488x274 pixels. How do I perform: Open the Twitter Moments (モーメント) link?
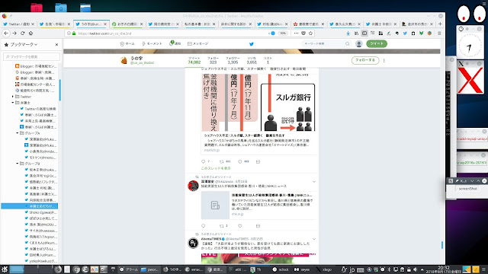point(152,44)
